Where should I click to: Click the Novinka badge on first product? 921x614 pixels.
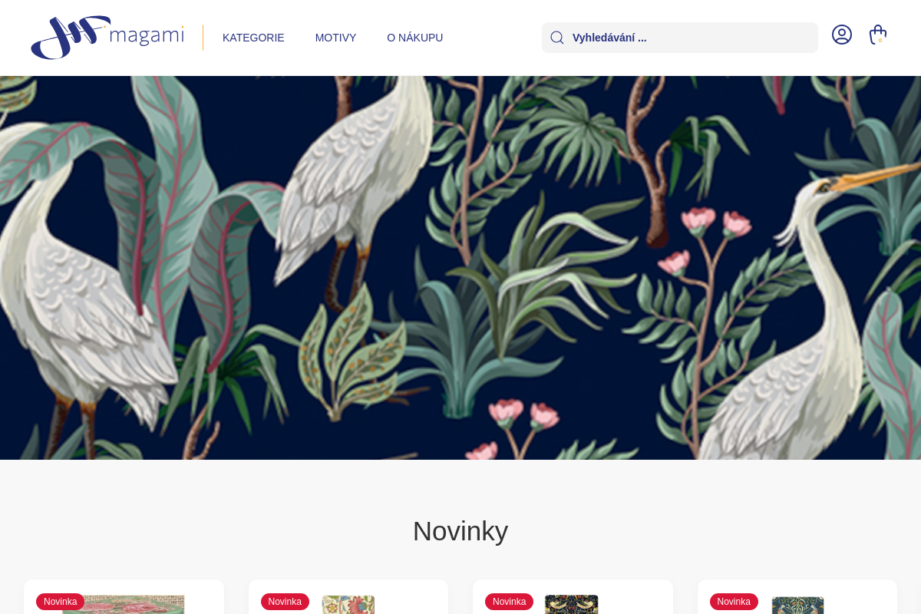60,602
